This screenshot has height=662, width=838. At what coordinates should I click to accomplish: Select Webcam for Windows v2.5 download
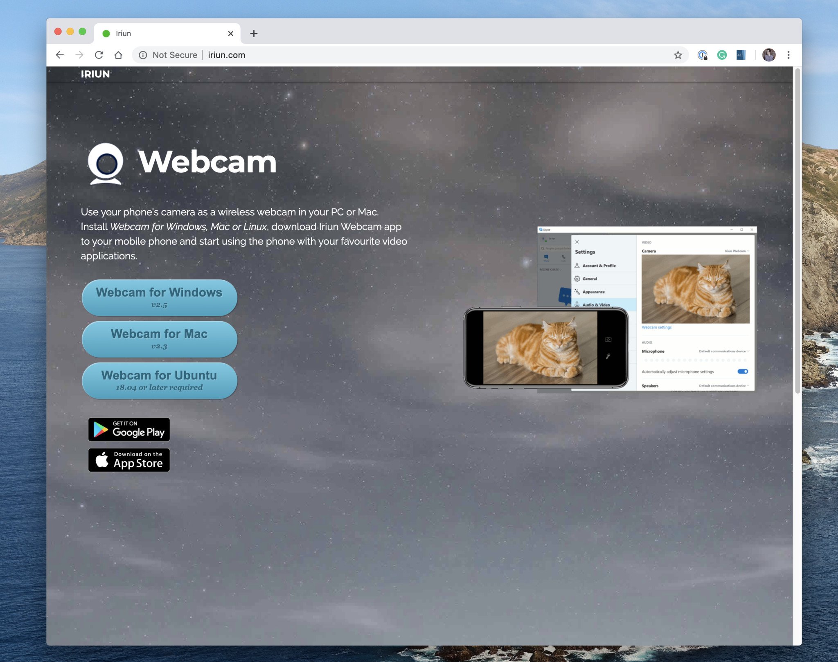(x=159, y=296)
